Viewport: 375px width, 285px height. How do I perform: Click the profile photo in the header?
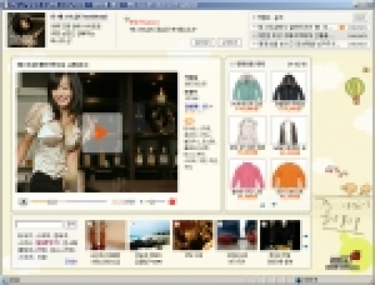(27, 30)
